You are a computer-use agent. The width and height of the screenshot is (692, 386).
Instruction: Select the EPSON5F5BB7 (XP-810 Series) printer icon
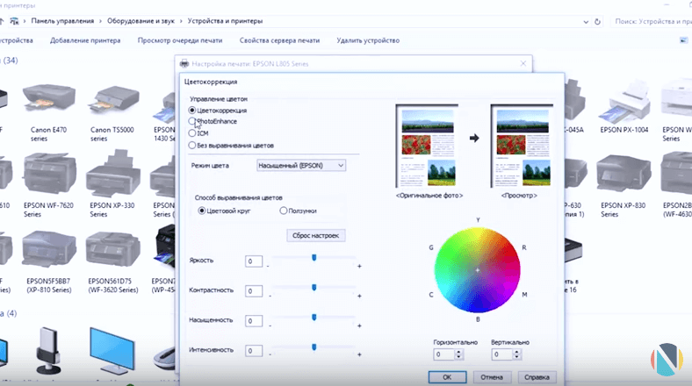pos(48,249)
